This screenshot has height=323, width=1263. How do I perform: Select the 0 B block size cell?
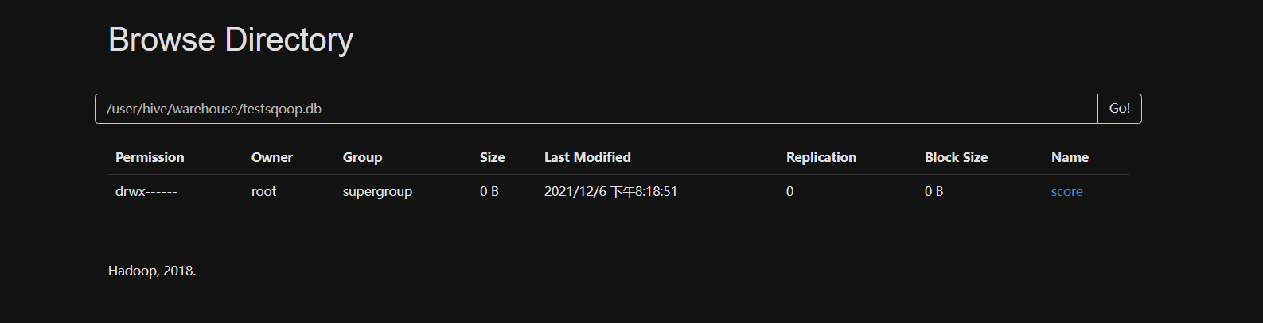pos(934,191)
